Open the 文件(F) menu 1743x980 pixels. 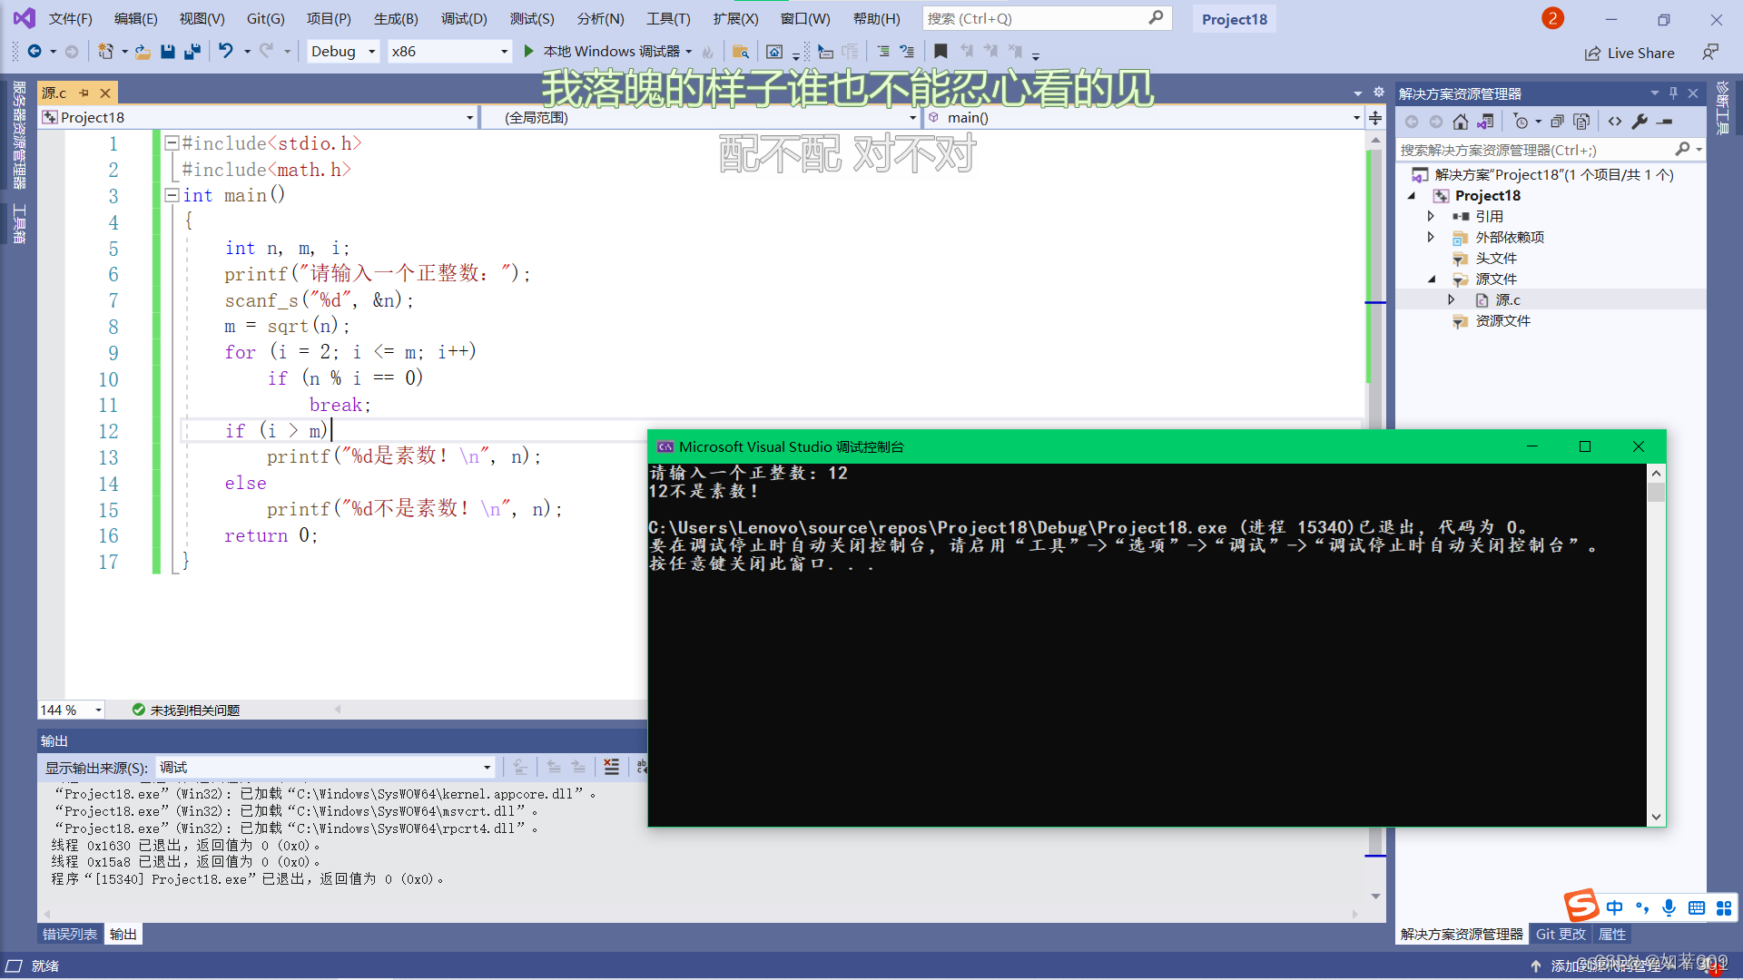click(70, 18)
